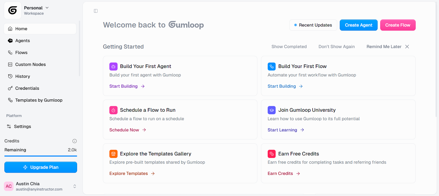Collapse the sidebar with the panel icon
The image size is (439, 196).
(x=95, y=11)
